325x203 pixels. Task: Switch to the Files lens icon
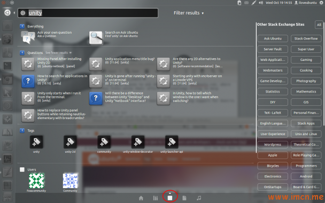[184, 198]
